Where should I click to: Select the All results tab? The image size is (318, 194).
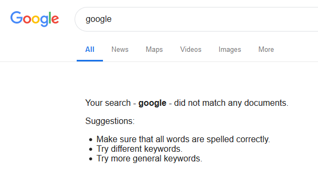pos(90,49)
